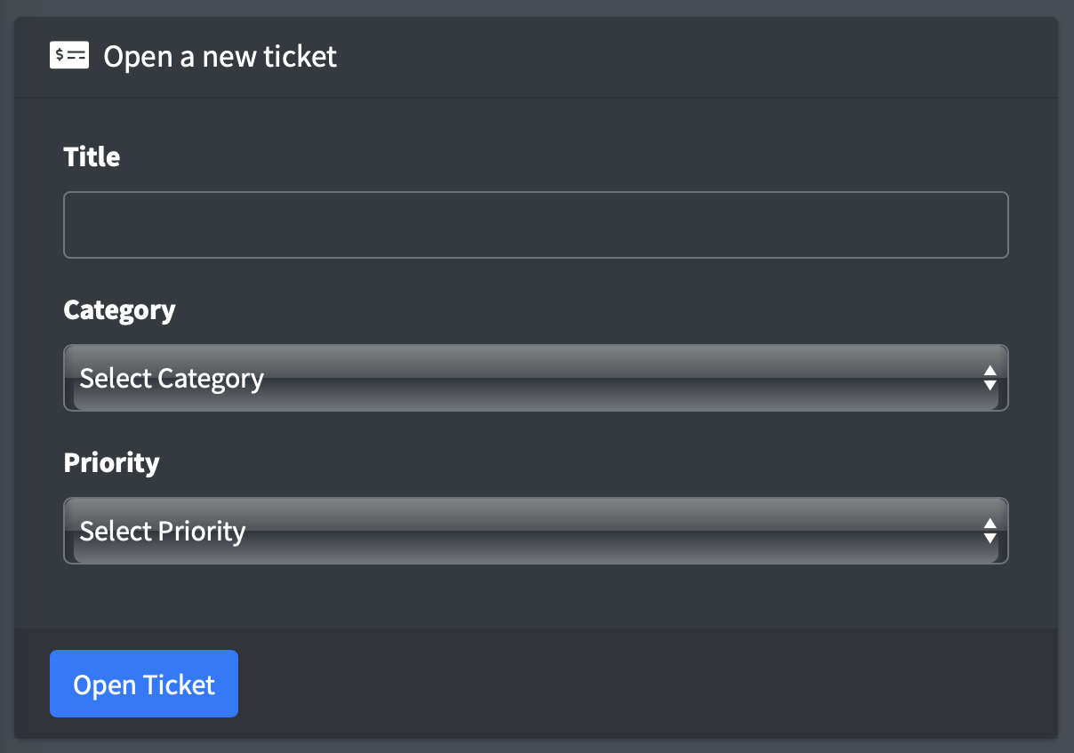Click empty header bar right of heading

(x=693, y=57)
